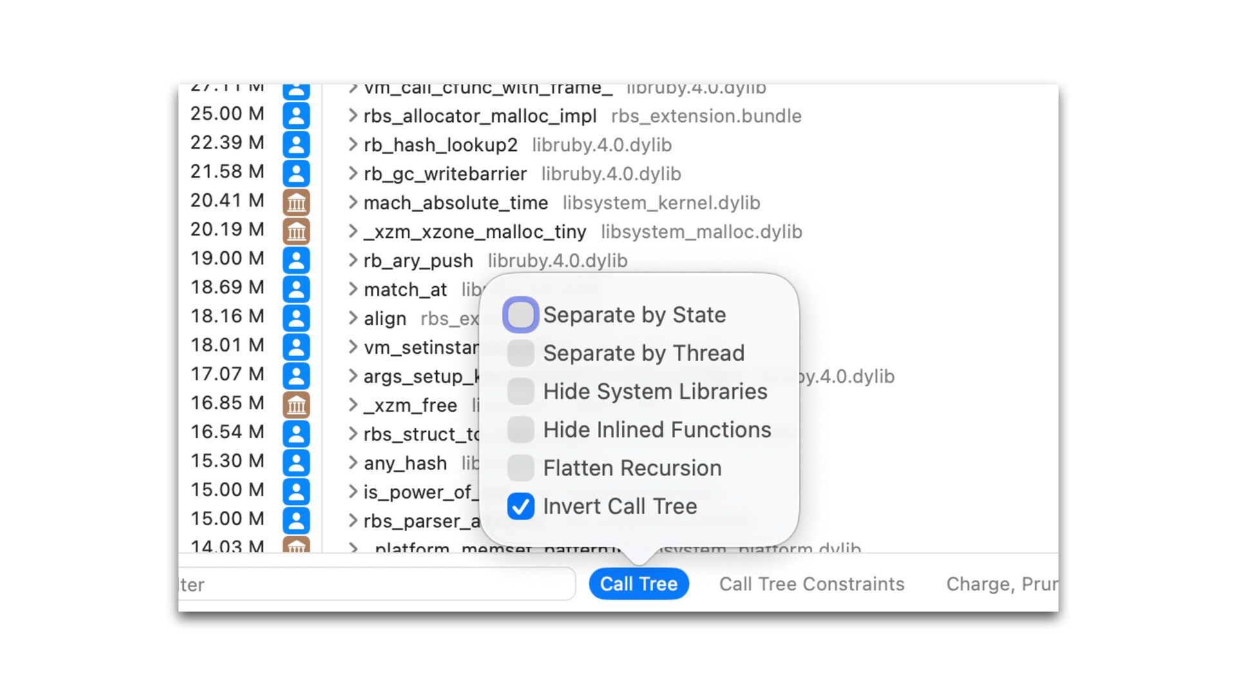This screenshot has height=696, width=1237.
Task: Expand mach_absolute_time call tree entry
Action: [x=352, y=202]
